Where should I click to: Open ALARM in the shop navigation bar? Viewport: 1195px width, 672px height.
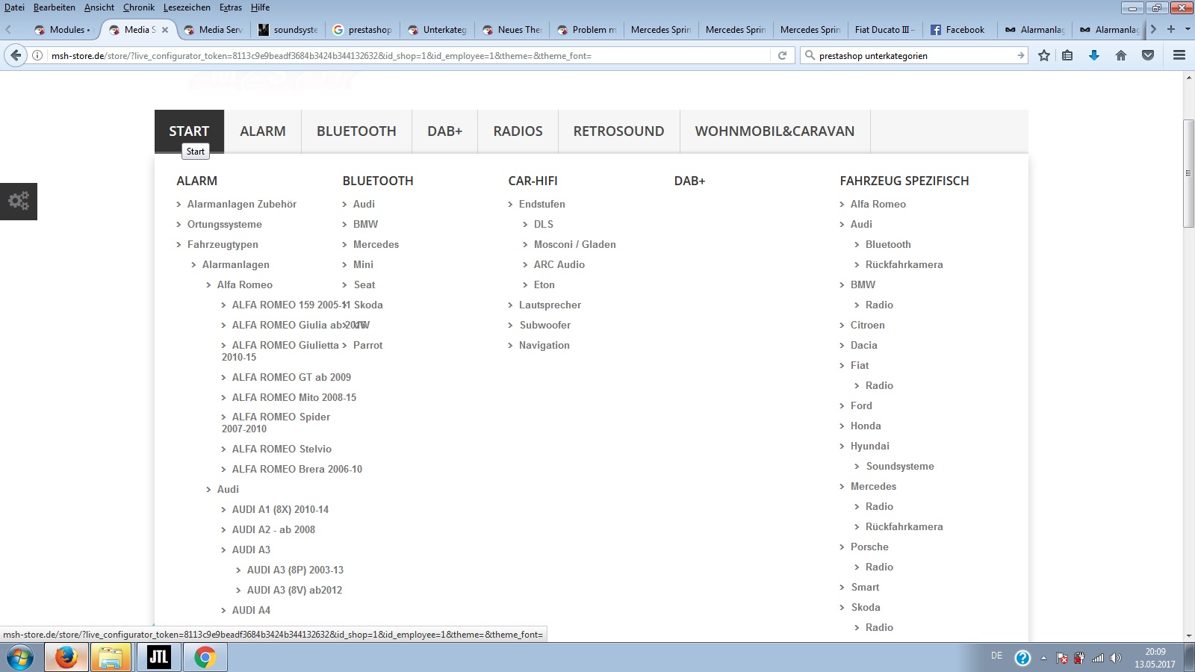(263, 131)
